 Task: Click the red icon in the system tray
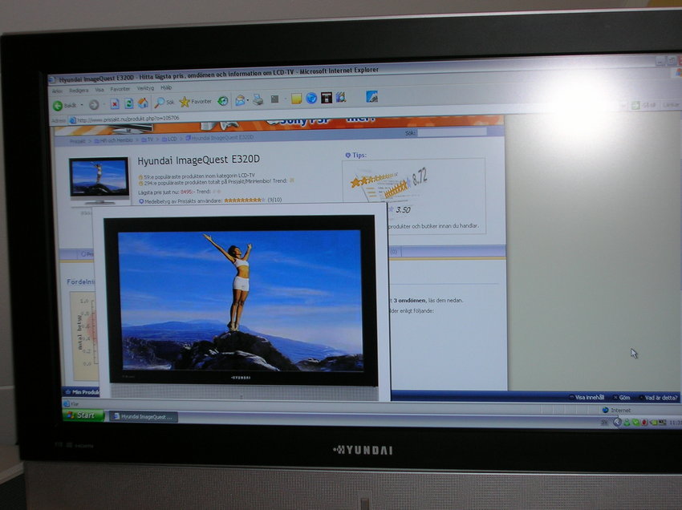pyautogui.click(x=644, y=422)
